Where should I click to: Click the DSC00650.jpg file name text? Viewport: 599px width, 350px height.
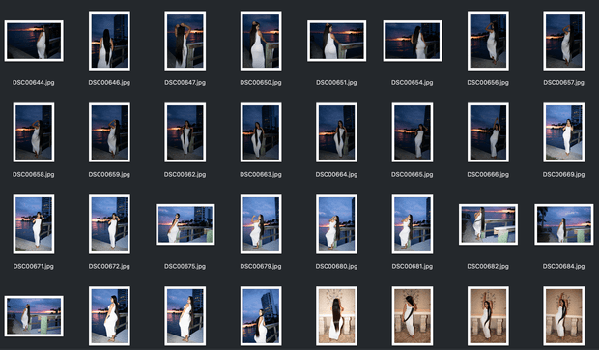click(x=261, y=83)
